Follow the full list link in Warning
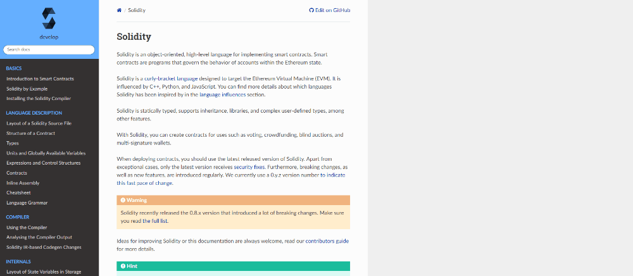 155,221
